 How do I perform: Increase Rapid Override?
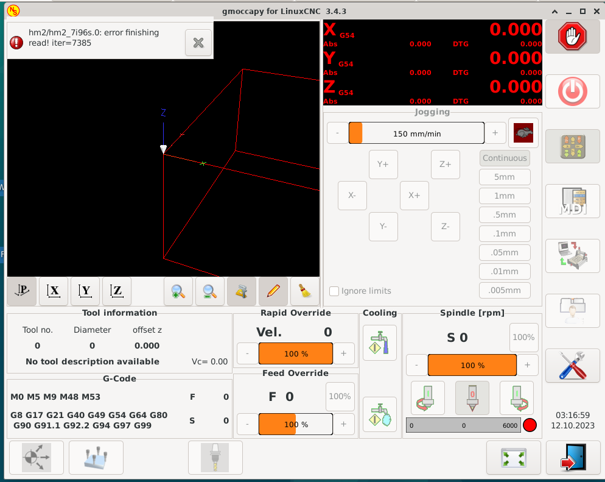tap(343, 354)
